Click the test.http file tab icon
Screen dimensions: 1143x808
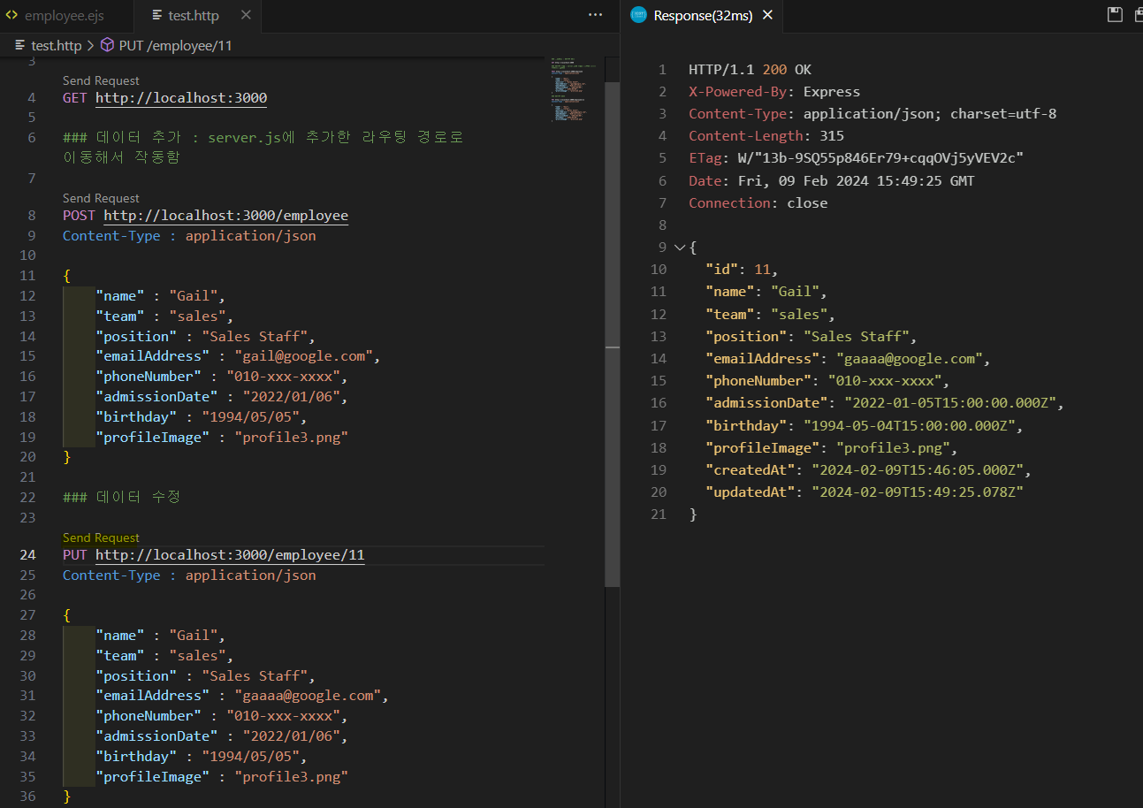click(x=157, y=16)
